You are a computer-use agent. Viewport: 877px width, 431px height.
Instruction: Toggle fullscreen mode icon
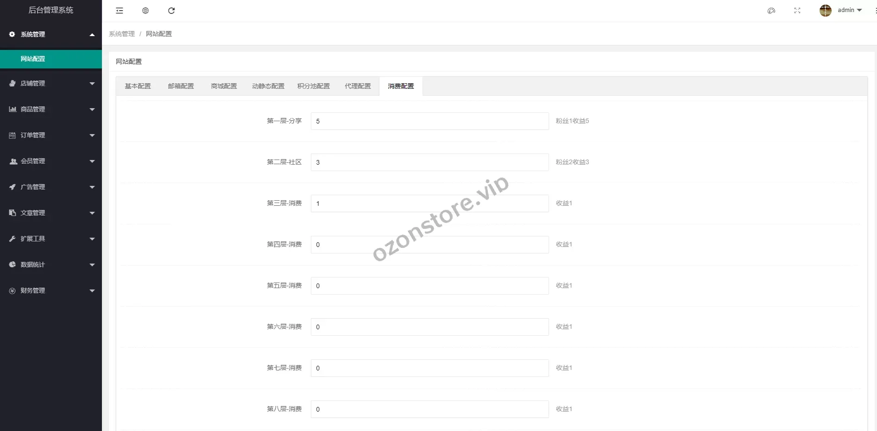(x=797, y=11)
